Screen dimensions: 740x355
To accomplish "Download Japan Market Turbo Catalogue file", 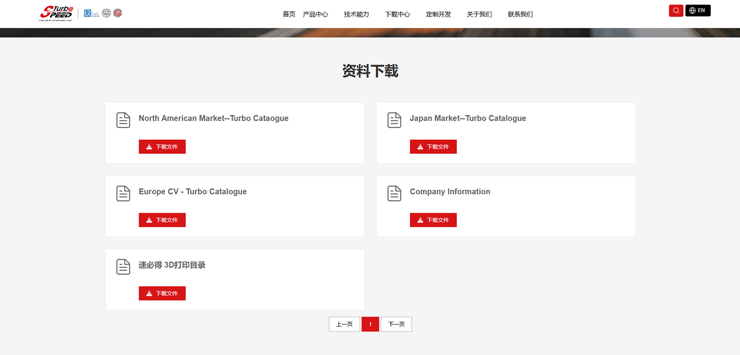I will (433, 147).
